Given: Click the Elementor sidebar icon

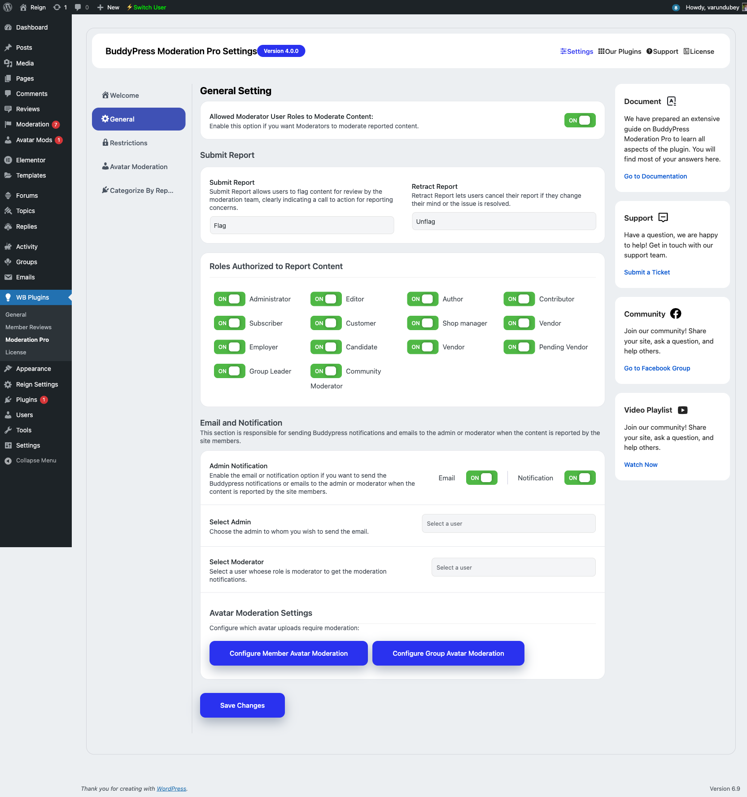Looking at the screenshot, I should click(x=8, y=160).
